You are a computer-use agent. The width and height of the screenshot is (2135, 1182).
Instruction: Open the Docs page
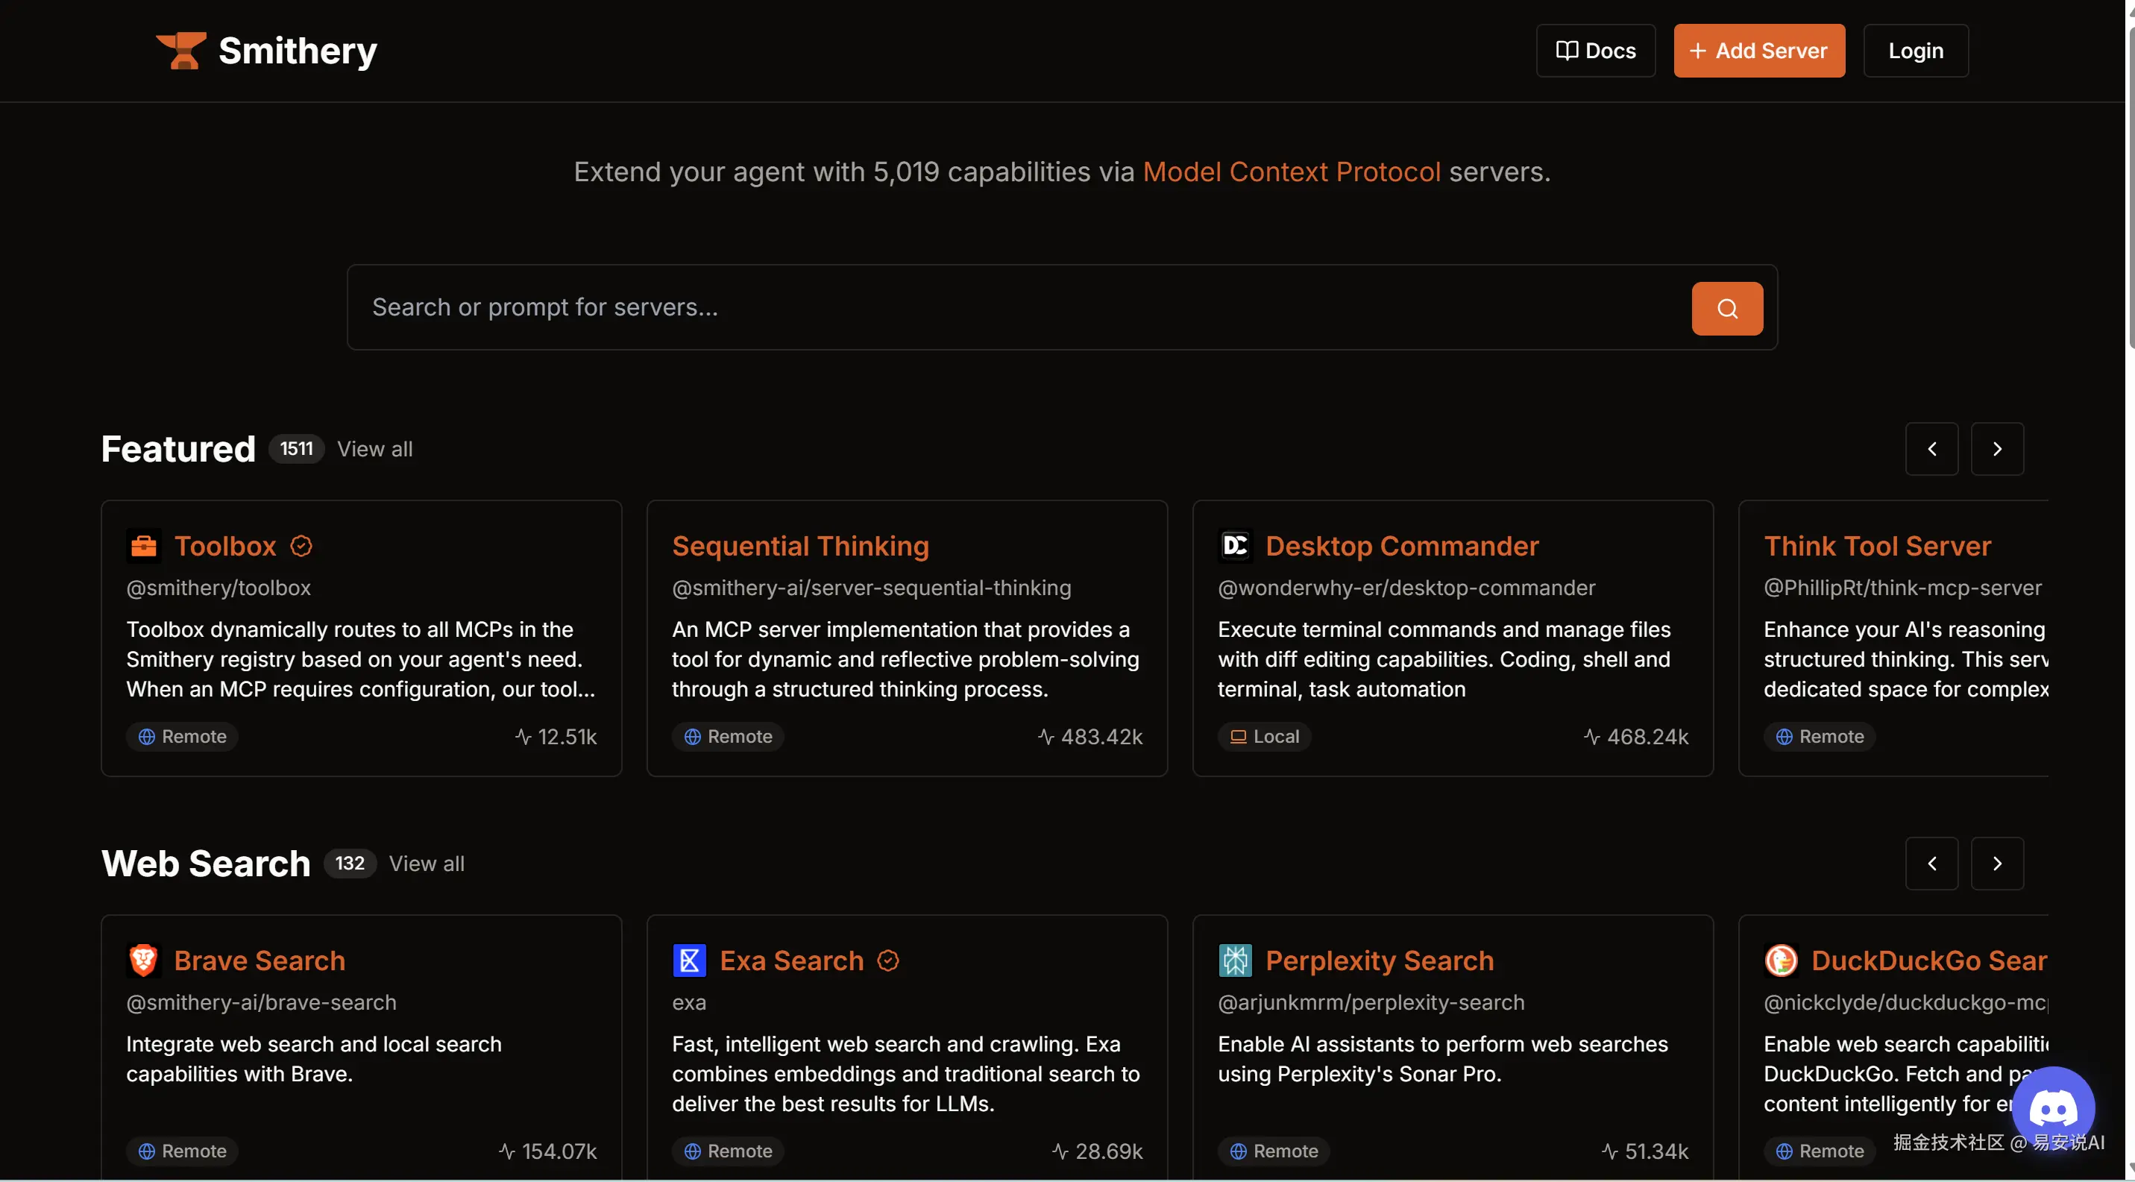click(1594, 51)
